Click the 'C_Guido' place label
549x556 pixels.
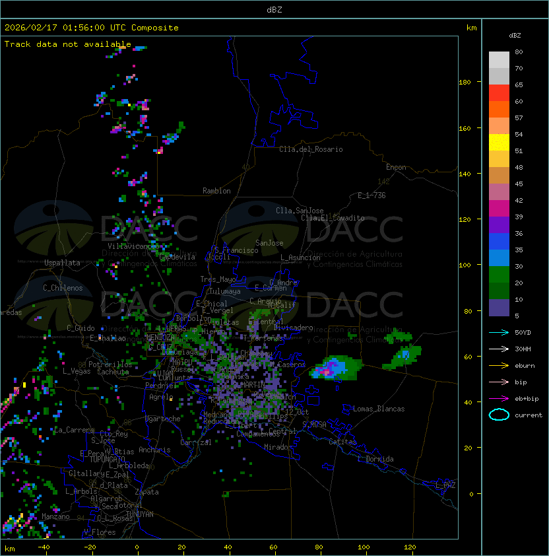tap(81, 328)
